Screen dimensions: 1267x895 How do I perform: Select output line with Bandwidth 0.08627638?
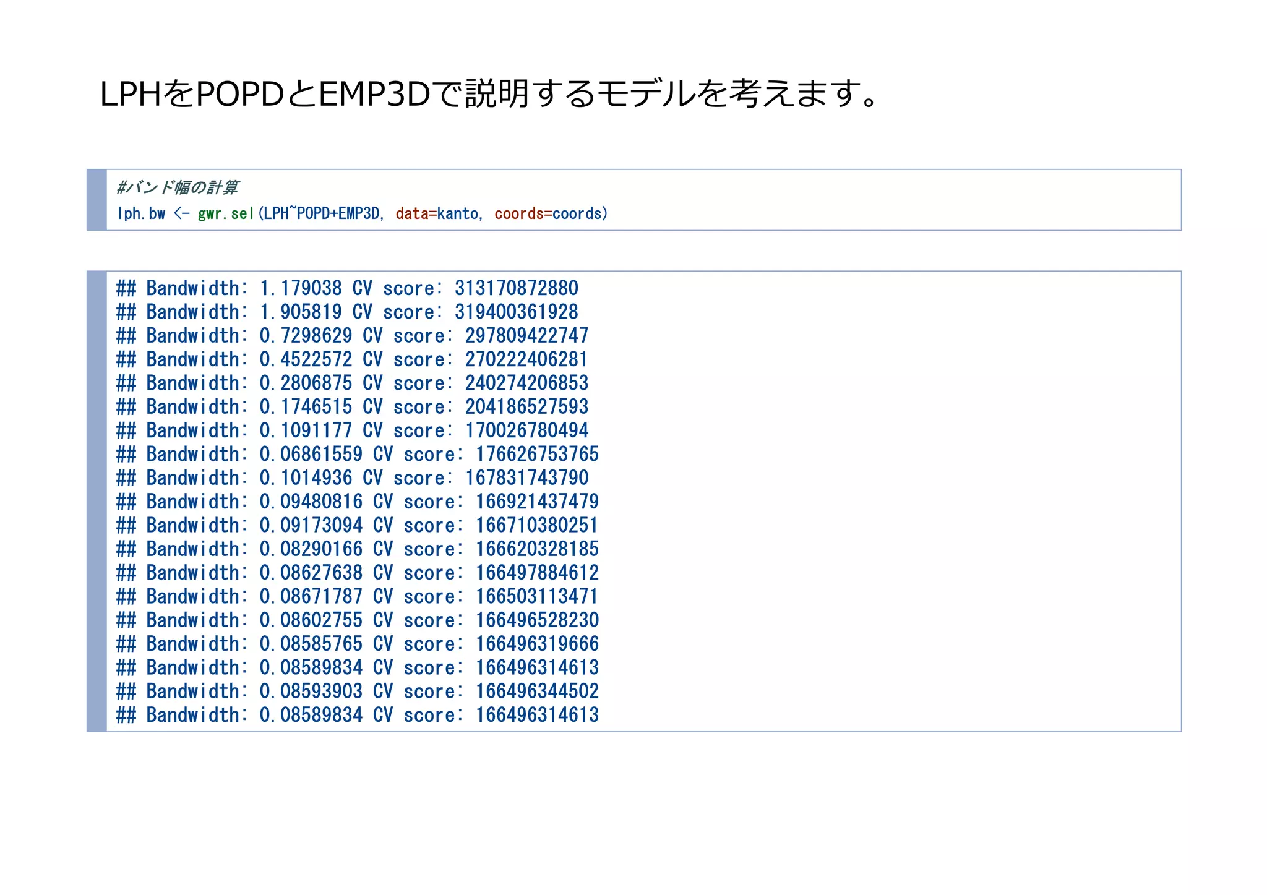(x=358, y=573)
